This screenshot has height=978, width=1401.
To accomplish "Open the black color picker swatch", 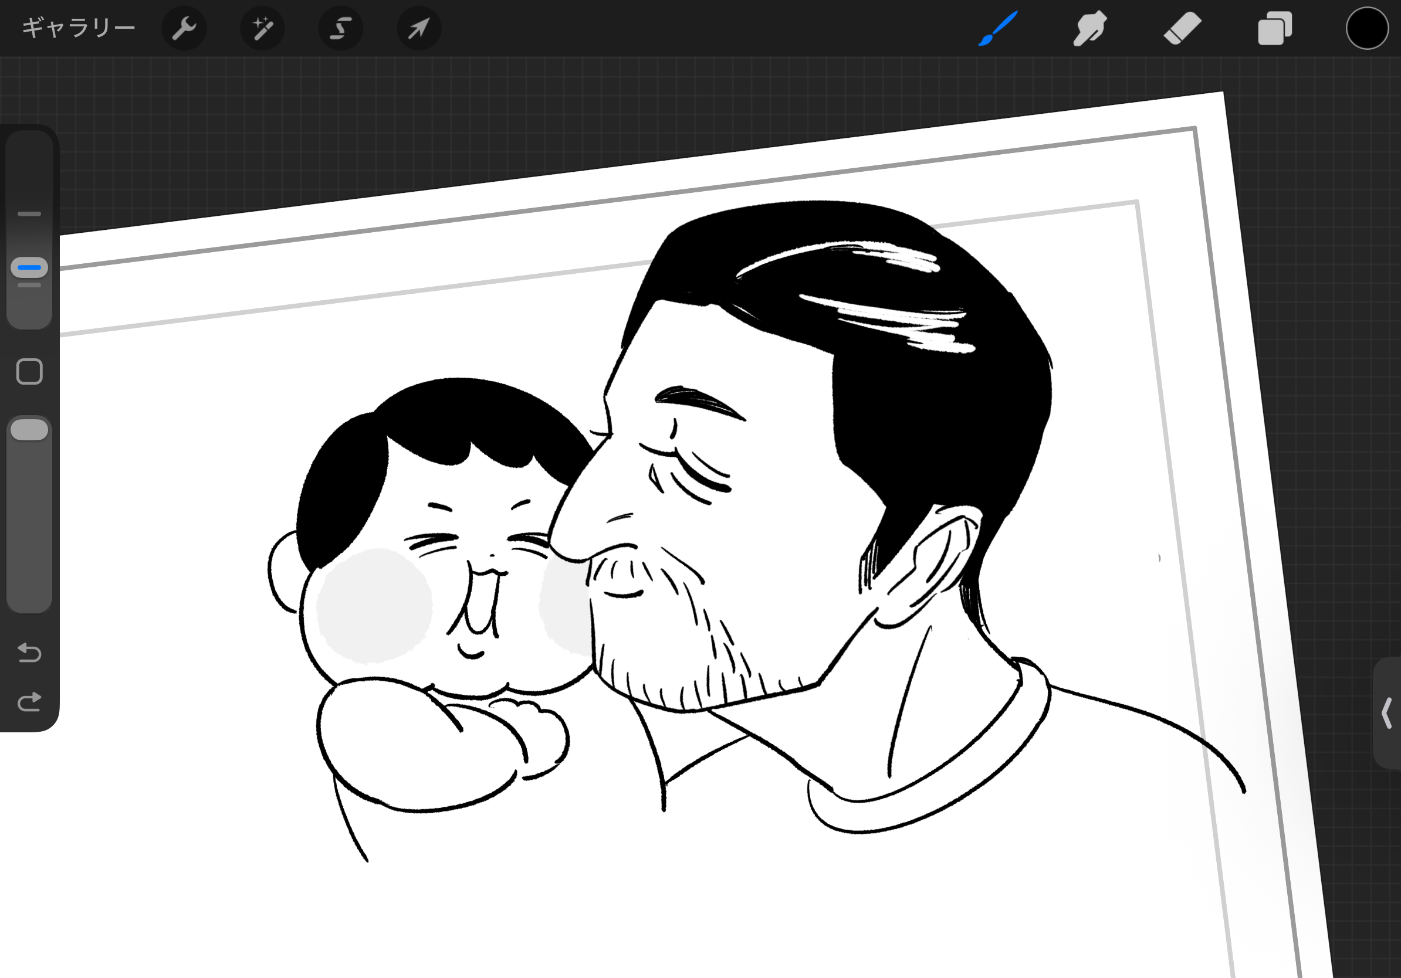I will 1367,28.
